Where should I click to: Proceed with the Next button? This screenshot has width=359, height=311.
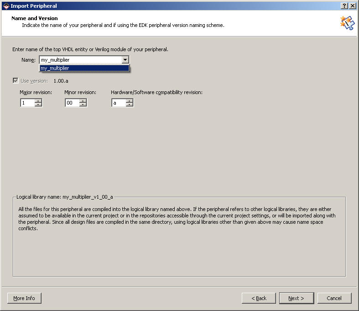297,298
